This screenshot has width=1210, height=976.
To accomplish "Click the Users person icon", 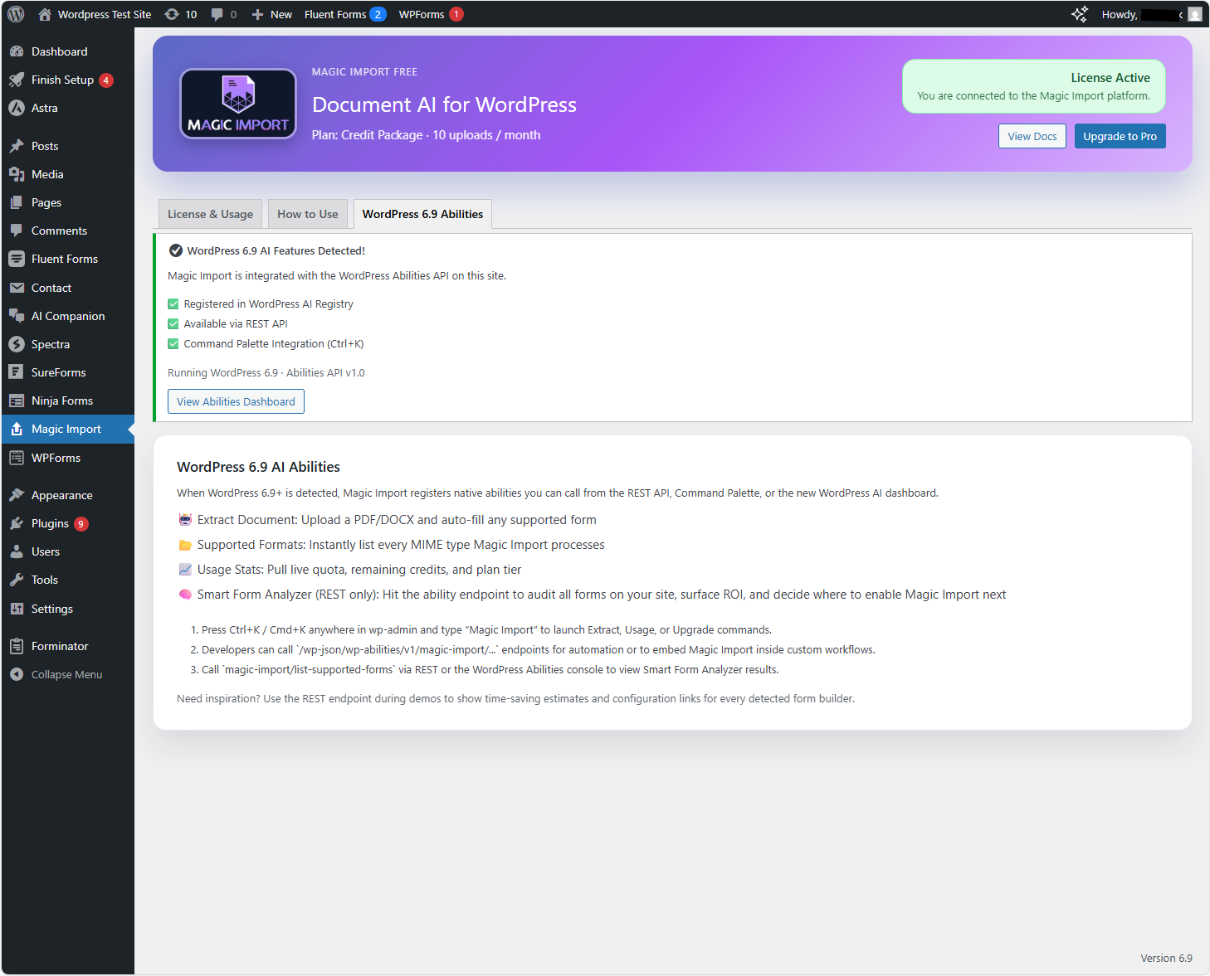I will pos(17,551).
